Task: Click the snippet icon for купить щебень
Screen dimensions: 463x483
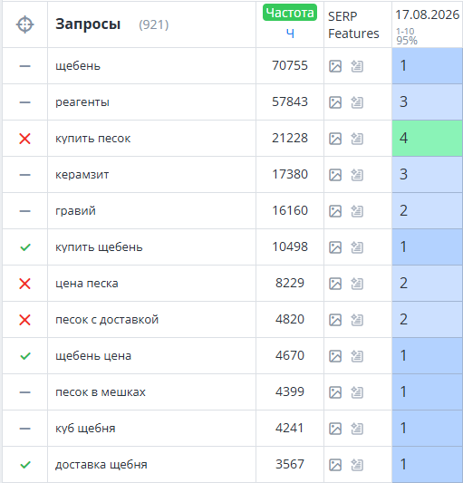Action: coord(357,247)
